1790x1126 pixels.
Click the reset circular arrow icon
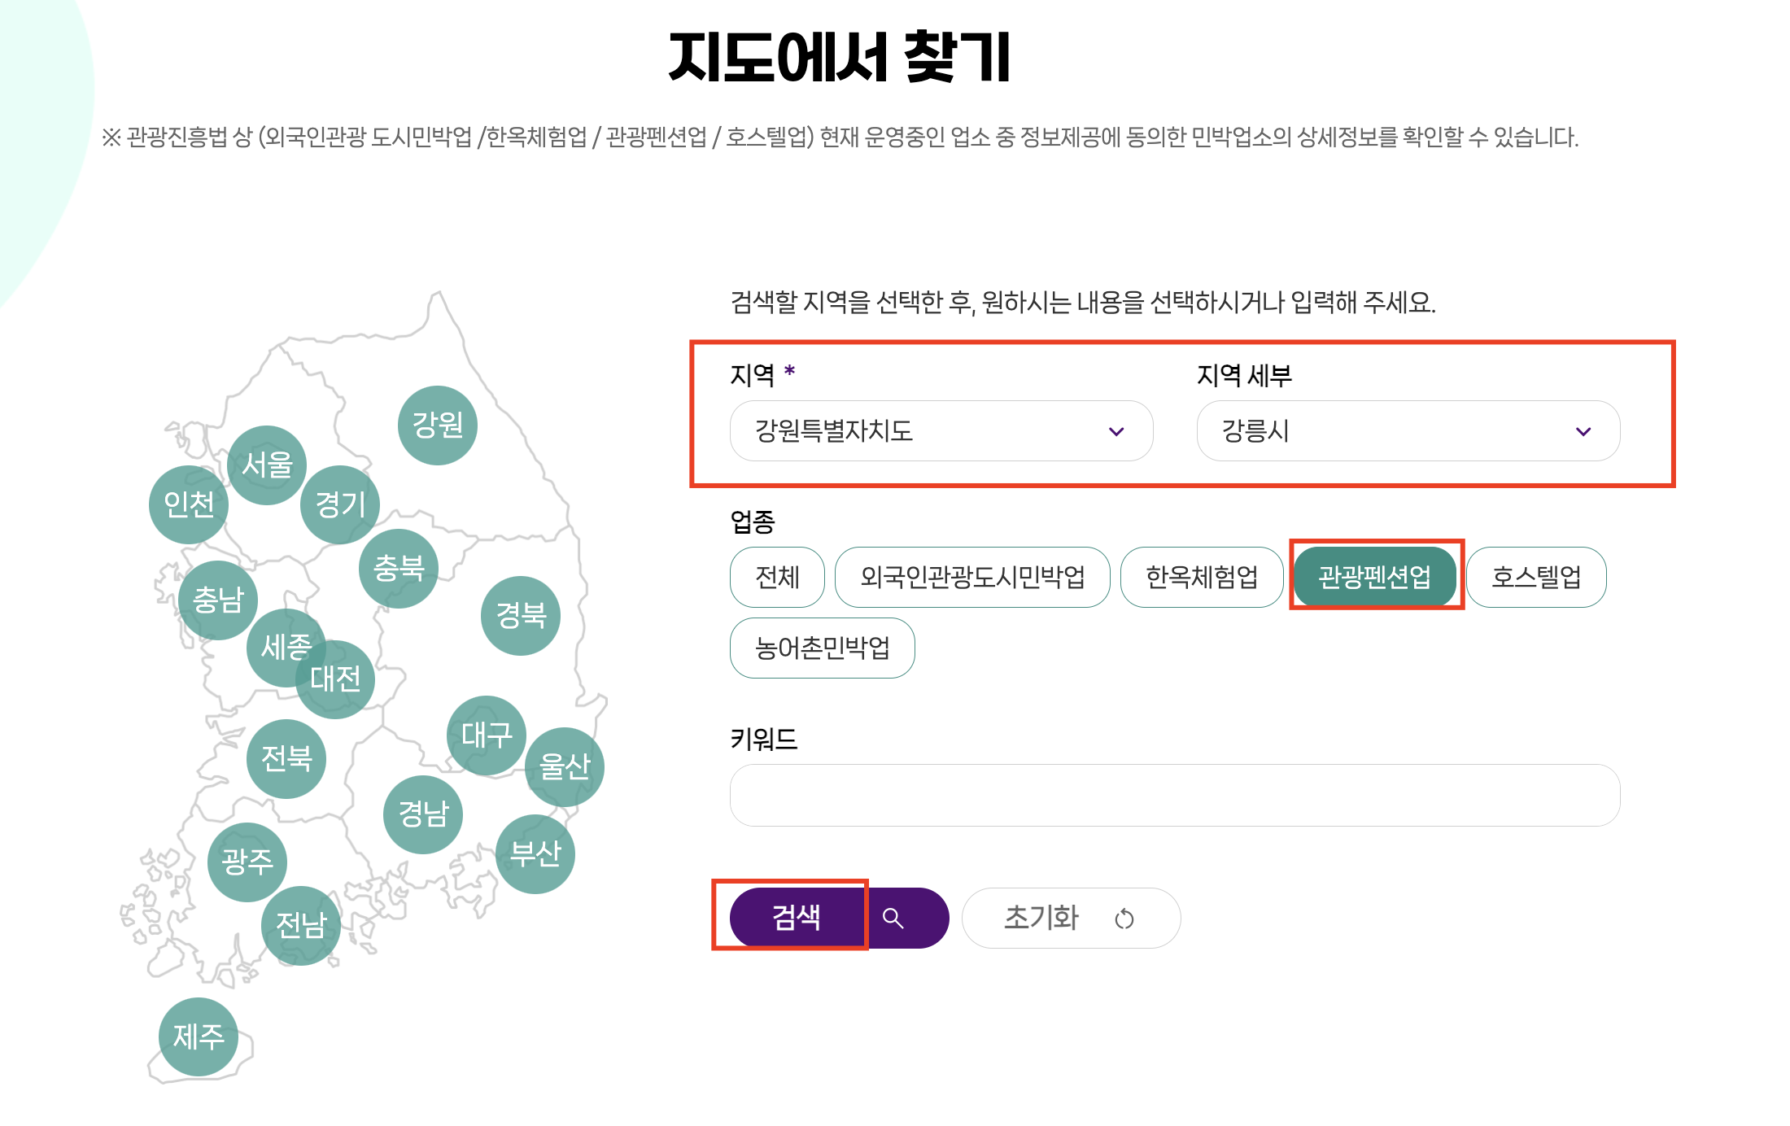click(1124, 919)
